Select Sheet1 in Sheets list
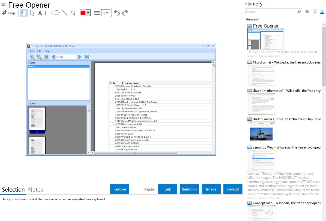Image resolution: width=326 pixels, height=221 pixels. click(59, 66)
